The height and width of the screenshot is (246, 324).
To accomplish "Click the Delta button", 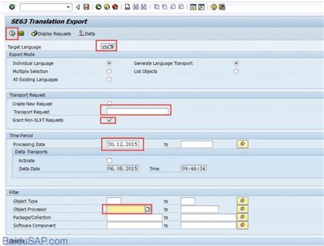I will click(x=87, y=33).
